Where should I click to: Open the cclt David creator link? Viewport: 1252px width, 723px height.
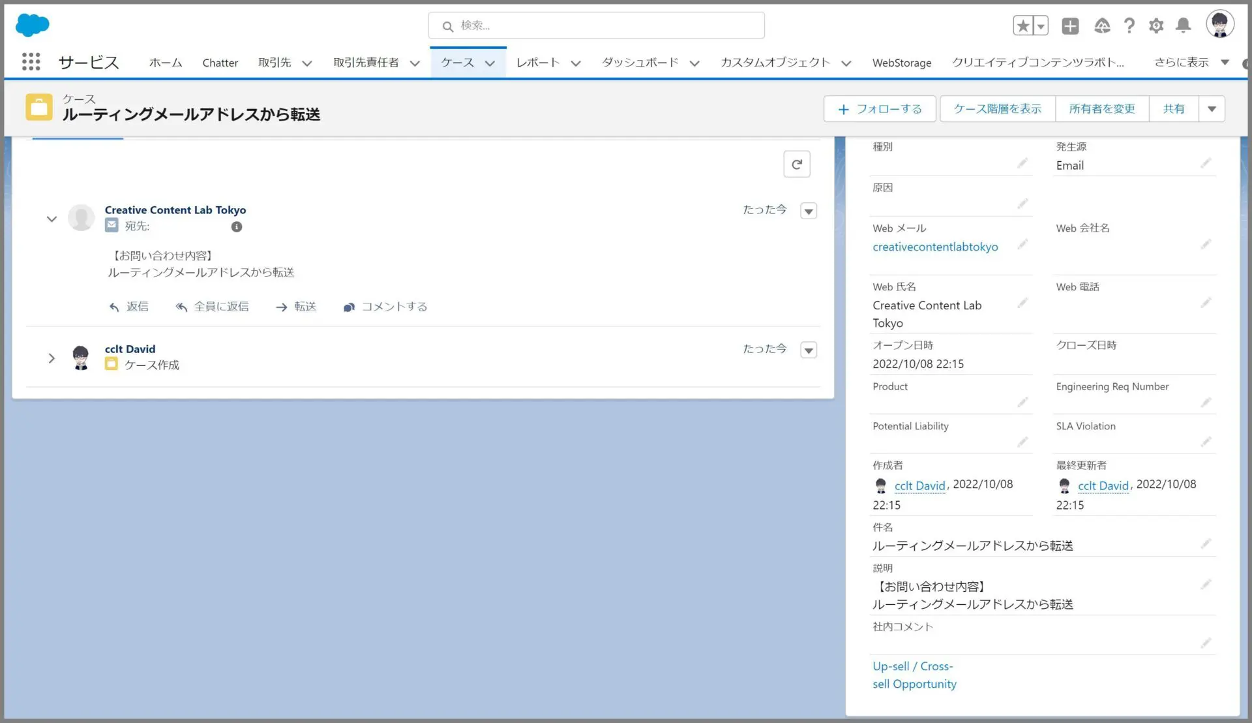pos(919,485)
